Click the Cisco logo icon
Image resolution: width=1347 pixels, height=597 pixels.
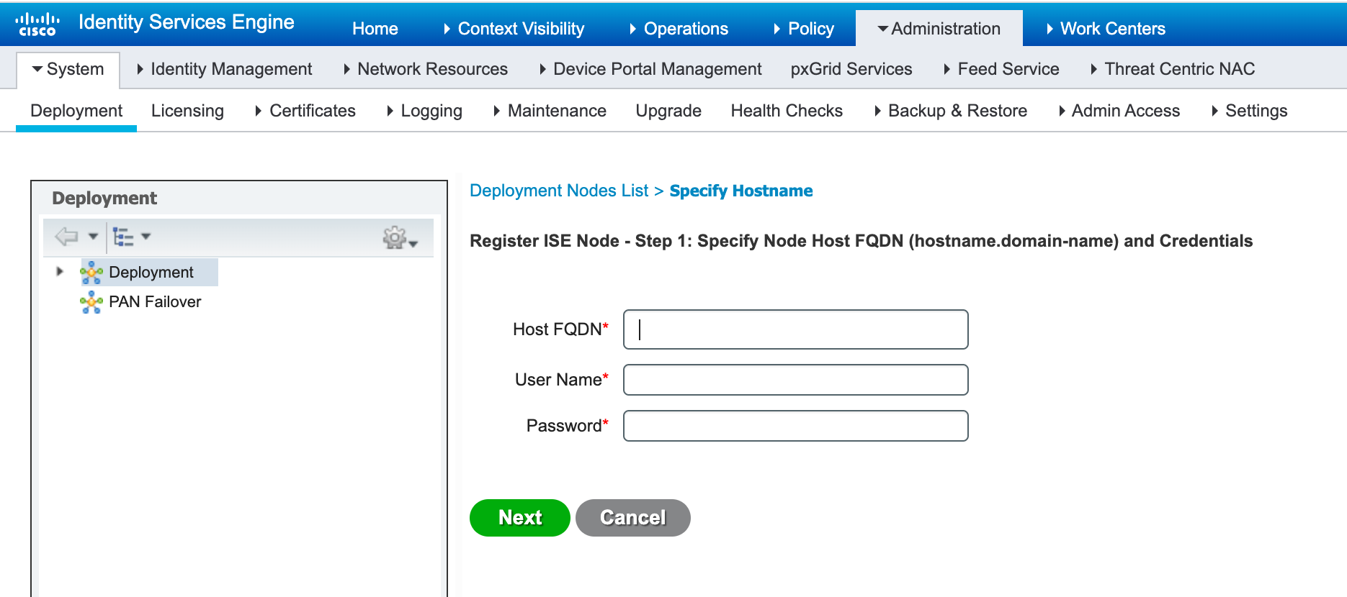point(37,24)
